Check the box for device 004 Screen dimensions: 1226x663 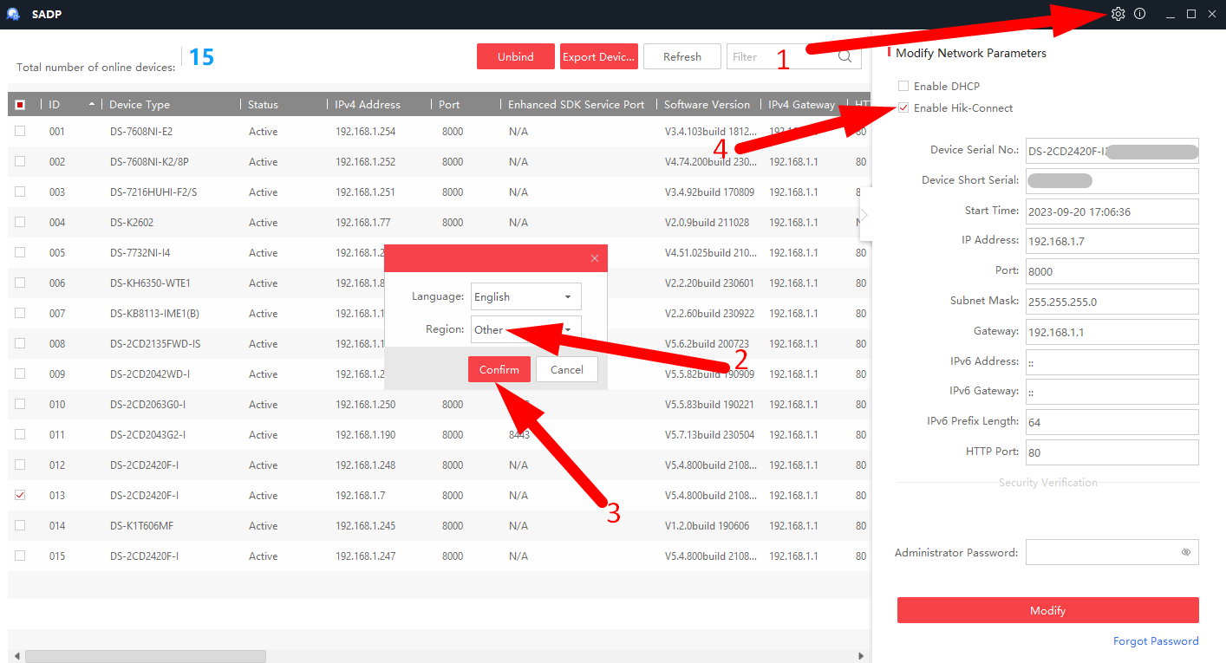[20, 222]
